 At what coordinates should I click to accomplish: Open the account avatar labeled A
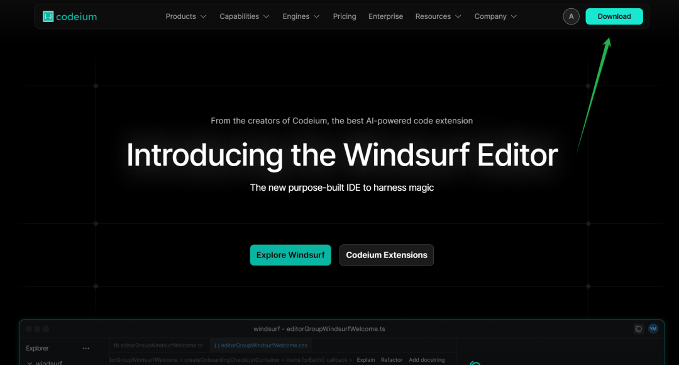571,16
